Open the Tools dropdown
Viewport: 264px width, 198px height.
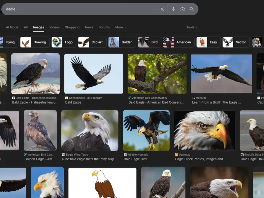point(192,27)
